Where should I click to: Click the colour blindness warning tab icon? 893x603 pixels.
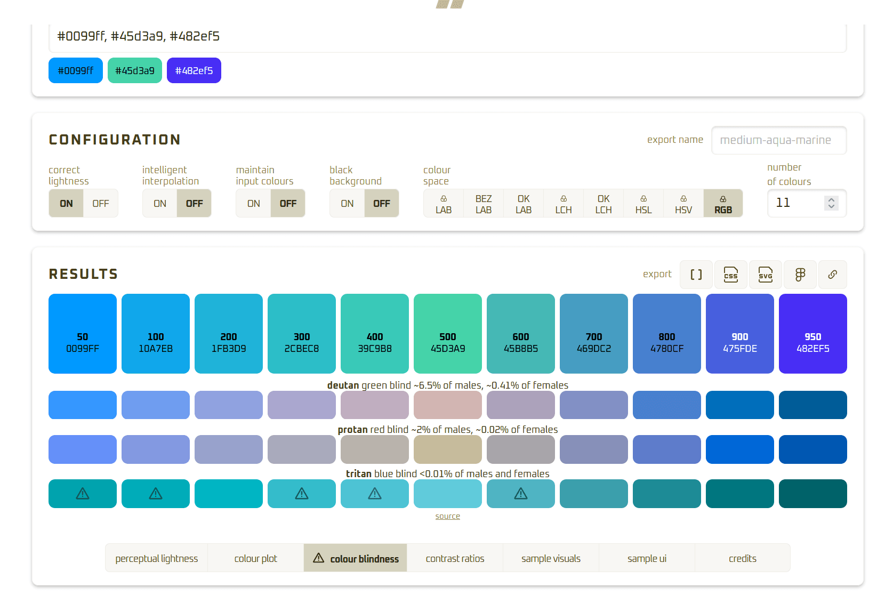tap(319, 558)
